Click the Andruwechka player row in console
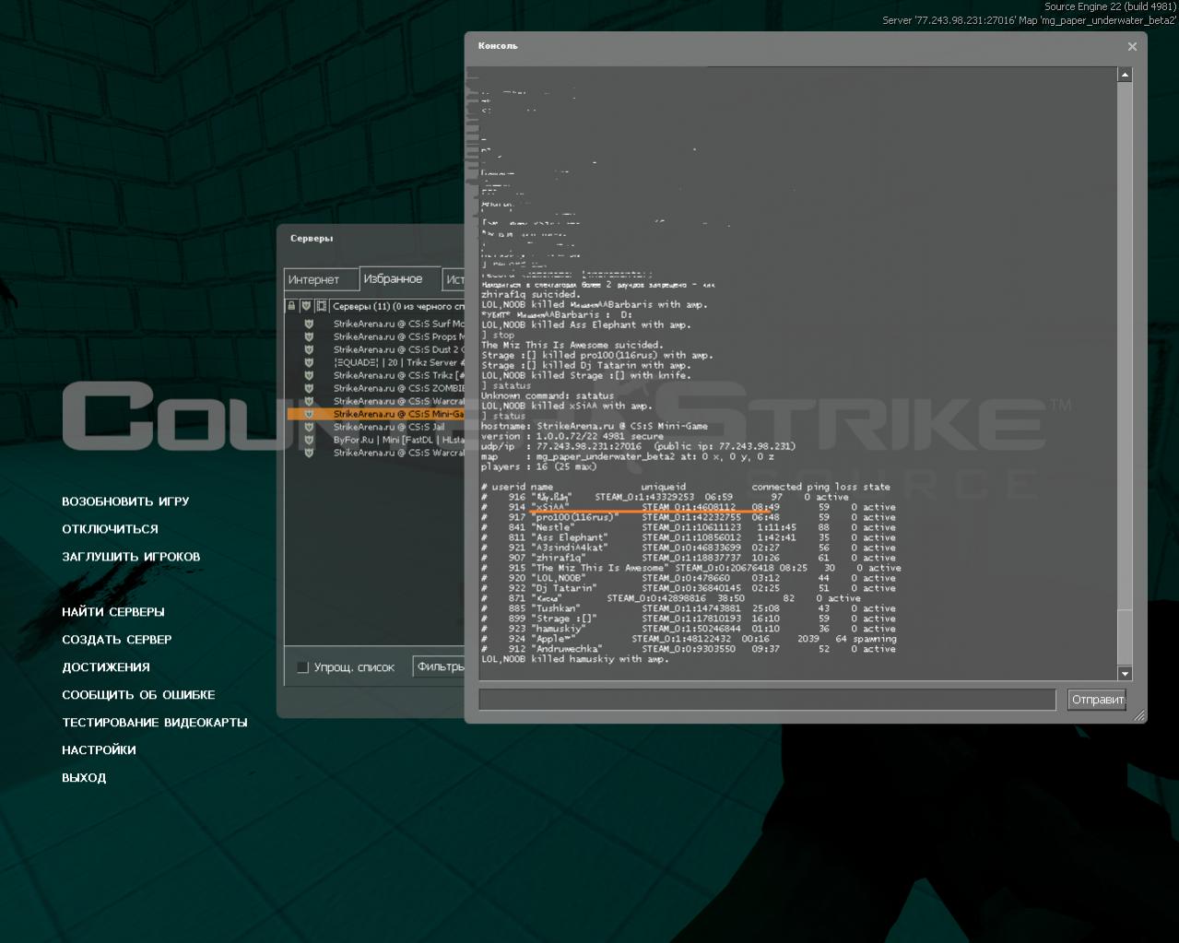Image resolution: width=1179 pixels, height=943 pixels. click(x=689, y=649)
